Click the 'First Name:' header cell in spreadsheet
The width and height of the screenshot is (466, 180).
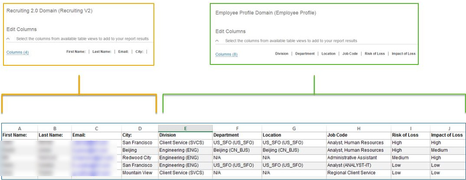point(20,135)
